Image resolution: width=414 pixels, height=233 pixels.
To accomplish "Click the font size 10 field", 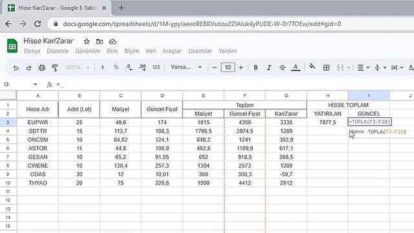I will (x=228, y=67).
